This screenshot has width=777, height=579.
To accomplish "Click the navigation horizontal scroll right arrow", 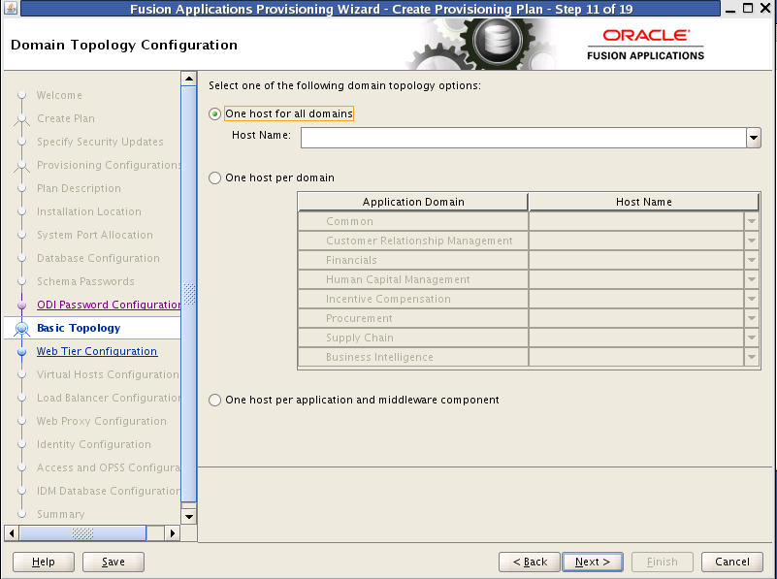I will tap(172, 533).
